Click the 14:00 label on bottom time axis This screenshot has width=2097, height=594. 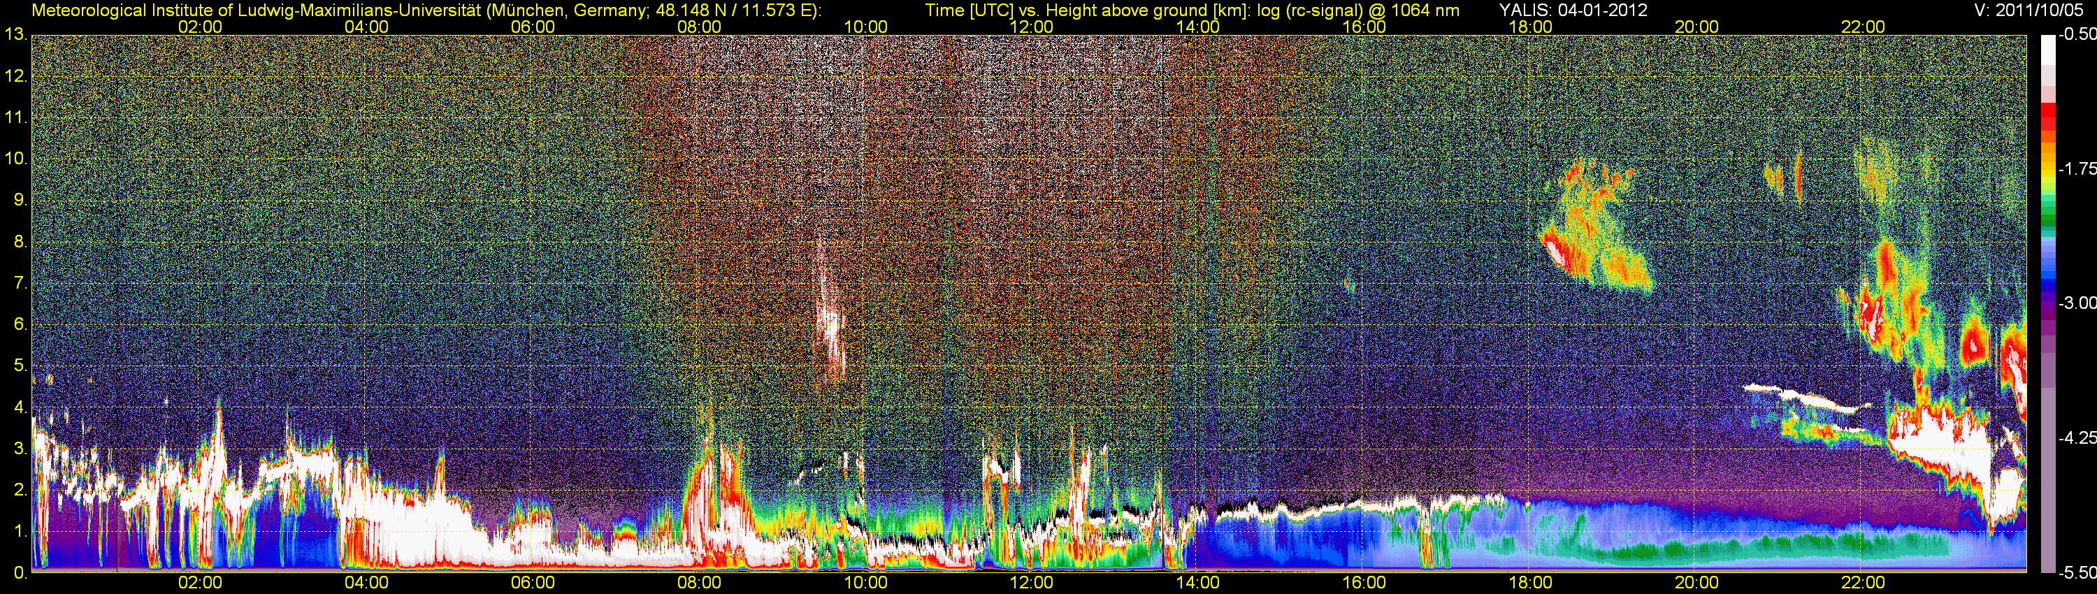[x=1198, y=583]
